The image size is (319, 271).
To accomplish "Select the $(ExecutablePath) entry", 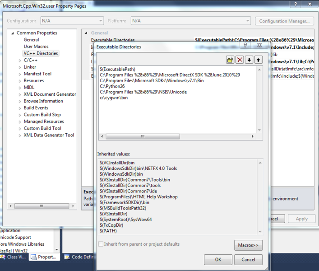I will tap(118, 69).
